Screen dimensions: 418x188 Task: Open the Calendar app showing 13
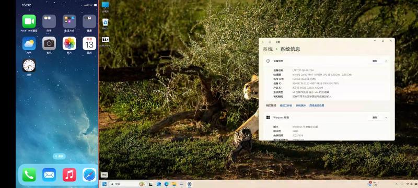[89, 43]
